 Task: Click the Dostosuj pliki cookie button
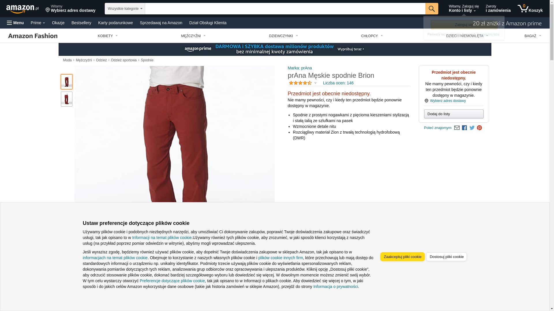[x=446, y=257]
